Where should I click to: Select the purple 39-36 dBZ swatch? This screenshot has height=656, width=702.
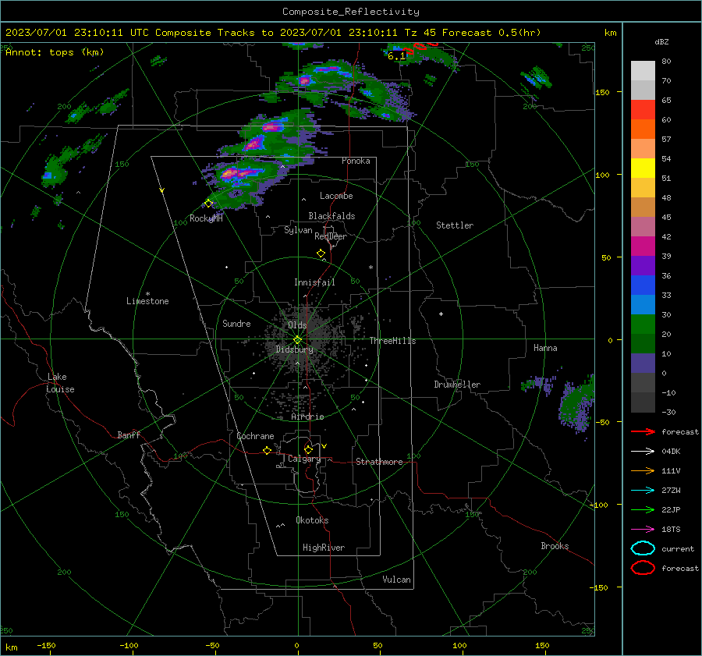[x=643, y=265]
